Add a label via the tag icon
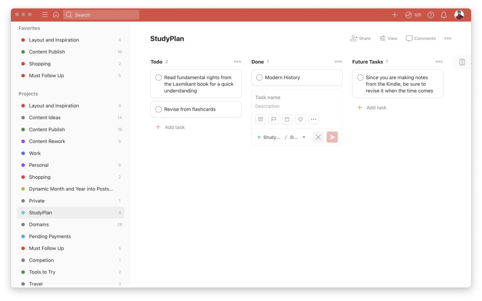Screen dimensions: 482x301 300,119
